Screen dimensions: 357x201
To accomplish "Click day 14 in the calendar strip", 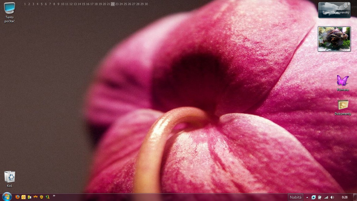I will [79, 4].
